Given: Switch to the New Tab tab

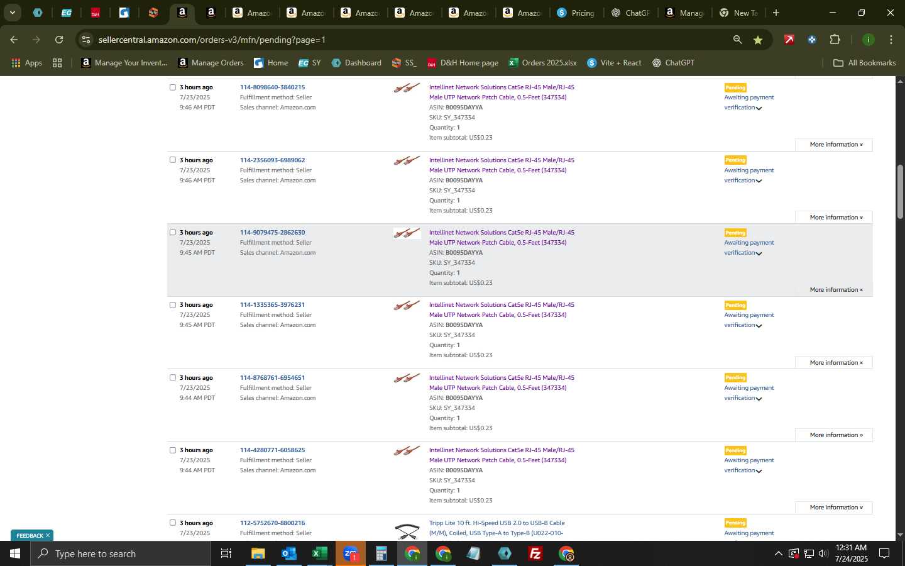Looking at the screenshot, I should (738, 13).
